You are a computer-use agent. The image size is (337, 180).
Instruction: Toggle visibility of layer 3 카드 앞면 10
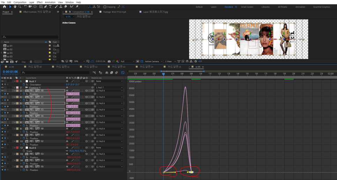coord(2,91)
